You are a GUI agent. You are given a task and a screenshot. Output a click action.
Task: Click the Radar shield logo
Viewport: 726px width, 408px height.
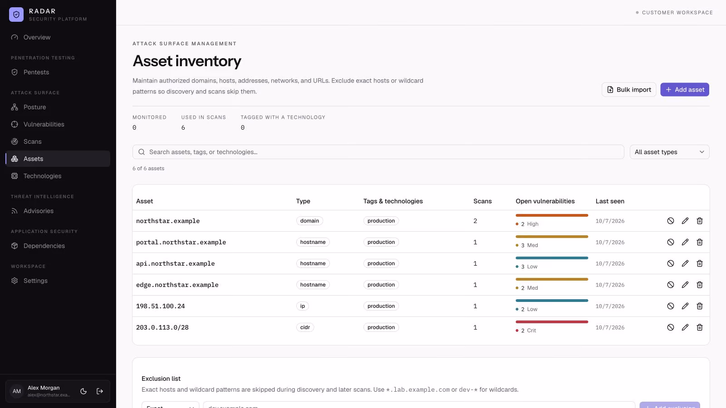point(16,15)
